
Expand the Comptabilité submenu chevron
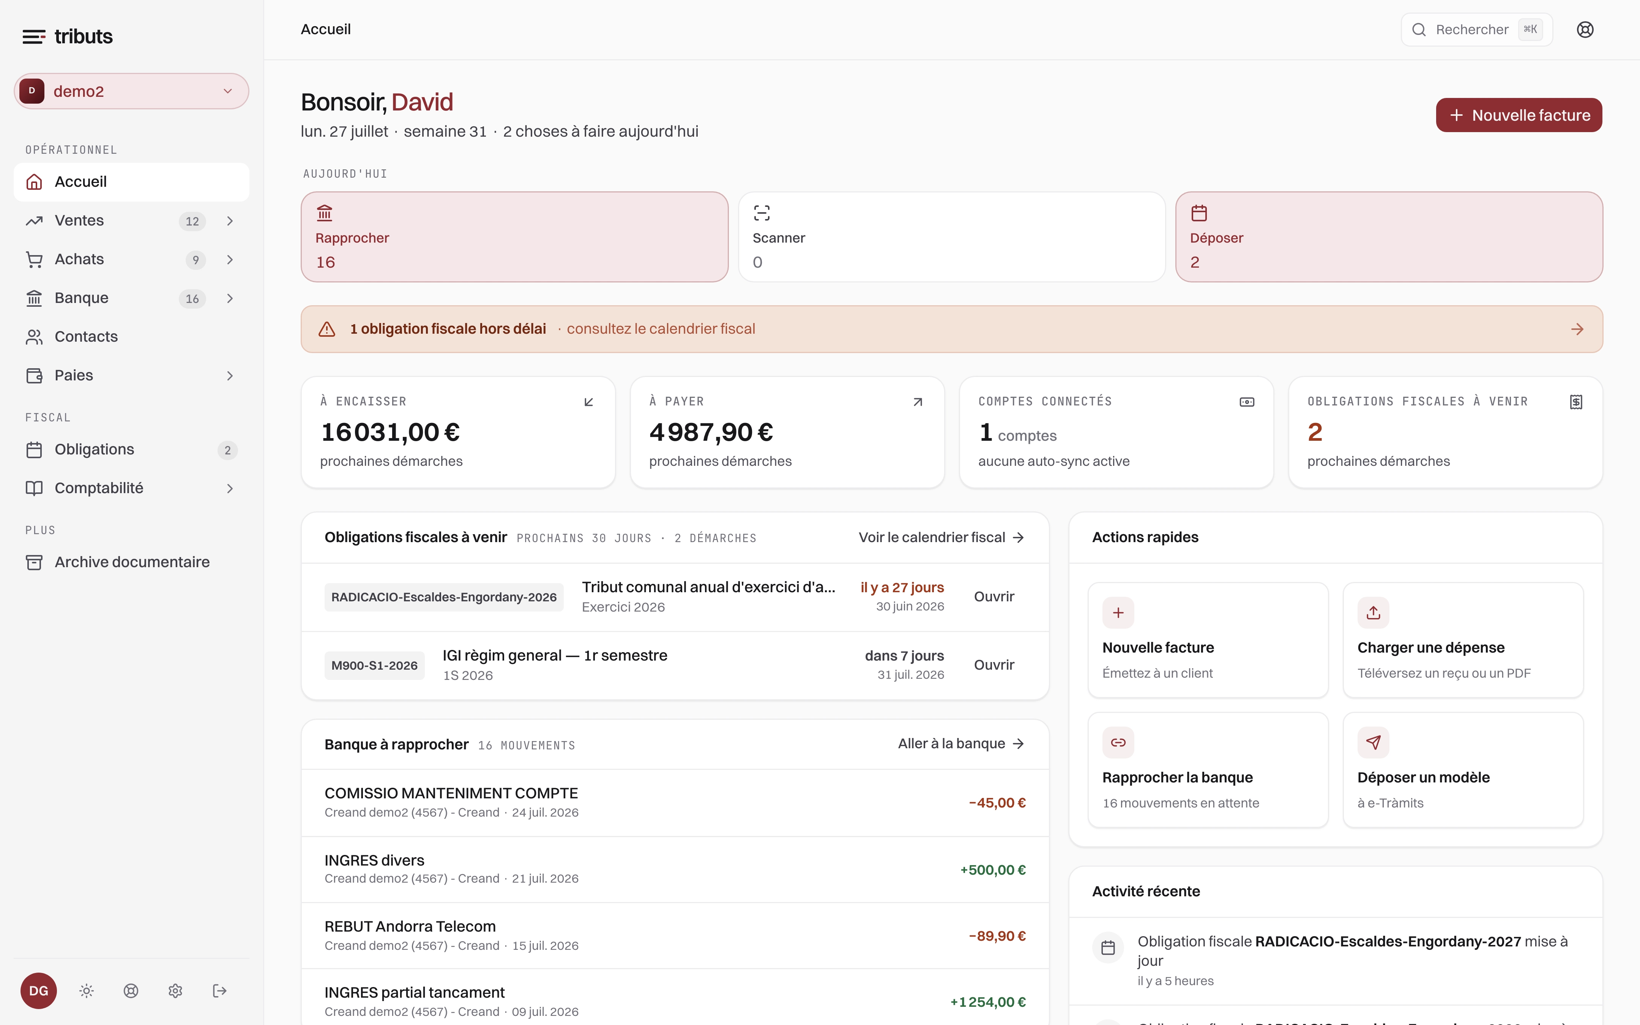[230, 489]
